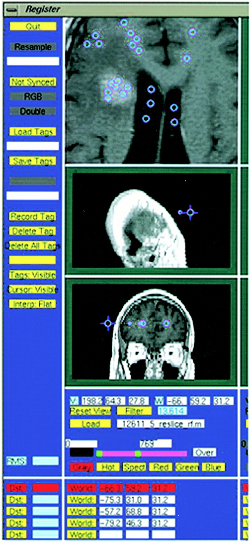This screenshot has height=542, width=251.
Task: Save tags with Save Tags button
Action: pos(33,161)
